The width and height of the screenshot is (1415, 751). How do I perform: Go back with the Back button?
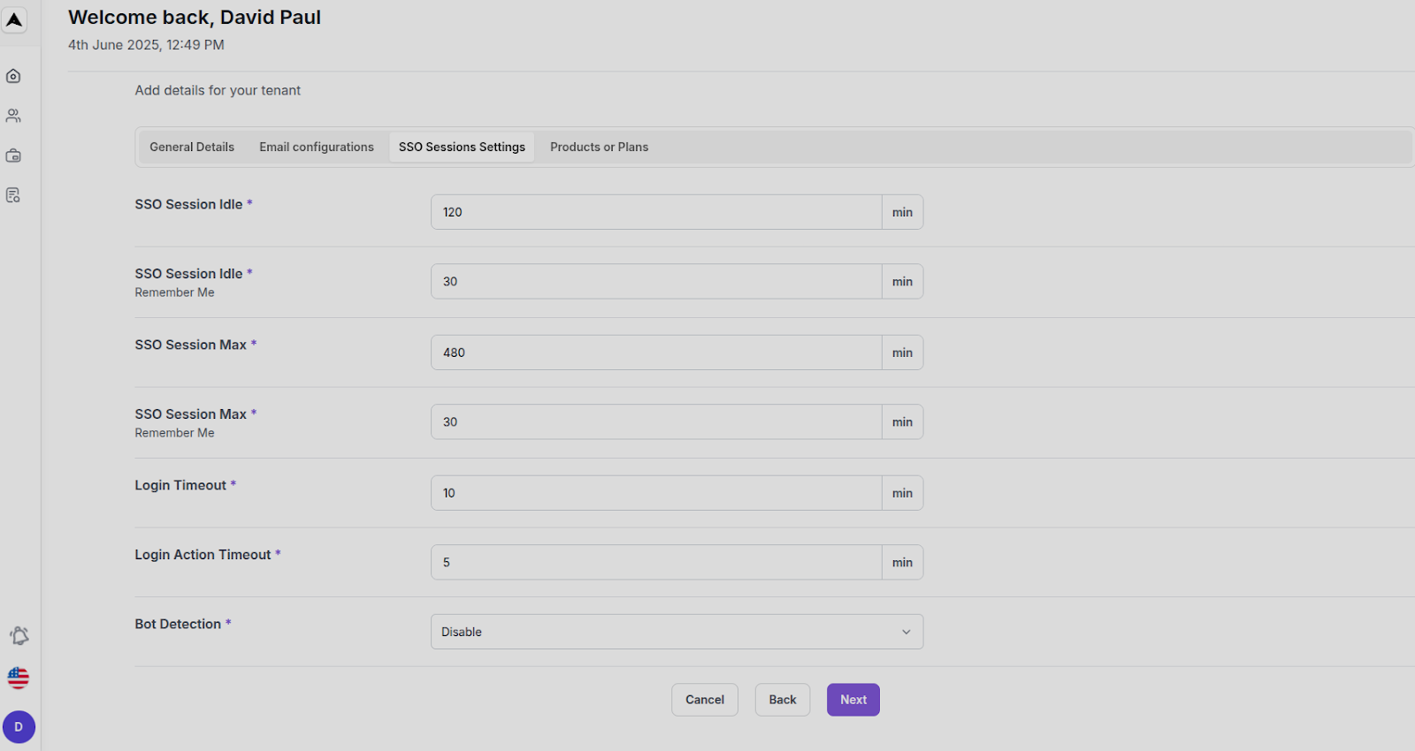(783, 700)
